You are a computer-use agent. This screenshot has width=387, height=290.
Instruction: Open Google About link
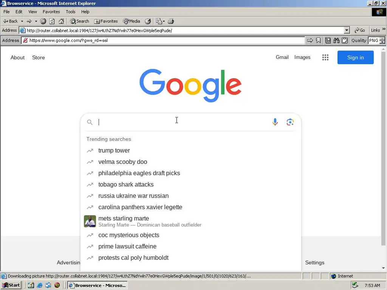pyautogui.click(x=17, y=57)
